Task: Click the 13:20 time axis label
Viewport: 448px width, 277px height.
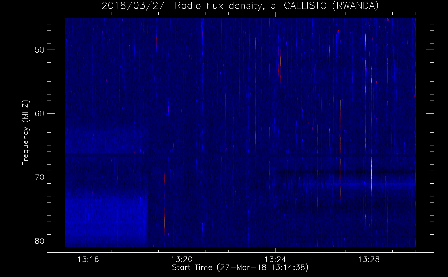Action: coord(182,260)
